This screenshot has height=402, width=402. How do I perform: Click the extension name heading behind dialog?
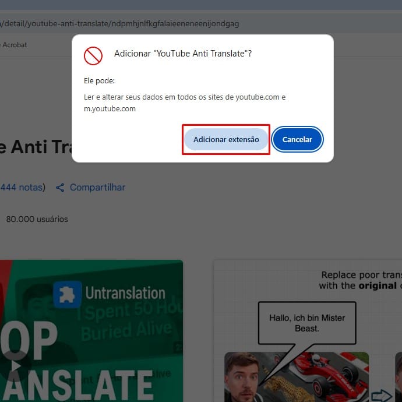[x=35, y=147]
